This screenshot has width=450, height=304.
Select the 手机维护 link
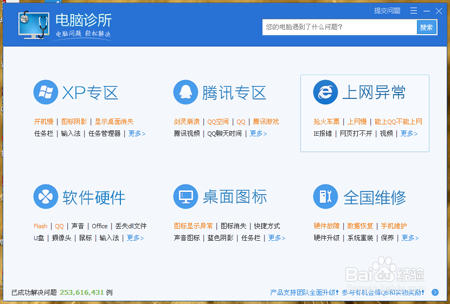(x=394, y=226)
